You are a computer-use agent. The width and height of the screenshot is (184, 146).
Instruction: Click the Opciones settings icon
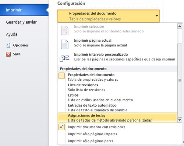pos(8,45)
